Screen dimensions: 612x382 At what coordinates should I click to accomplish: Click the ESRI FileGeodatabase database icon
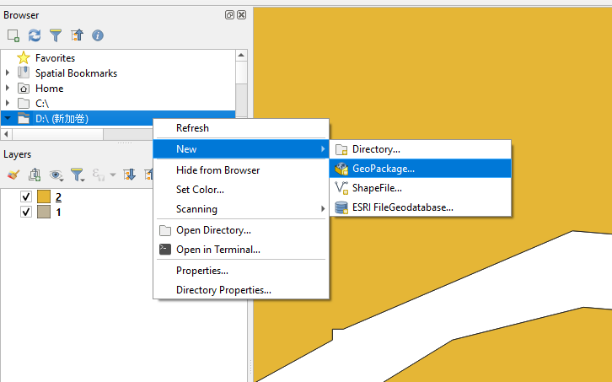341,207
